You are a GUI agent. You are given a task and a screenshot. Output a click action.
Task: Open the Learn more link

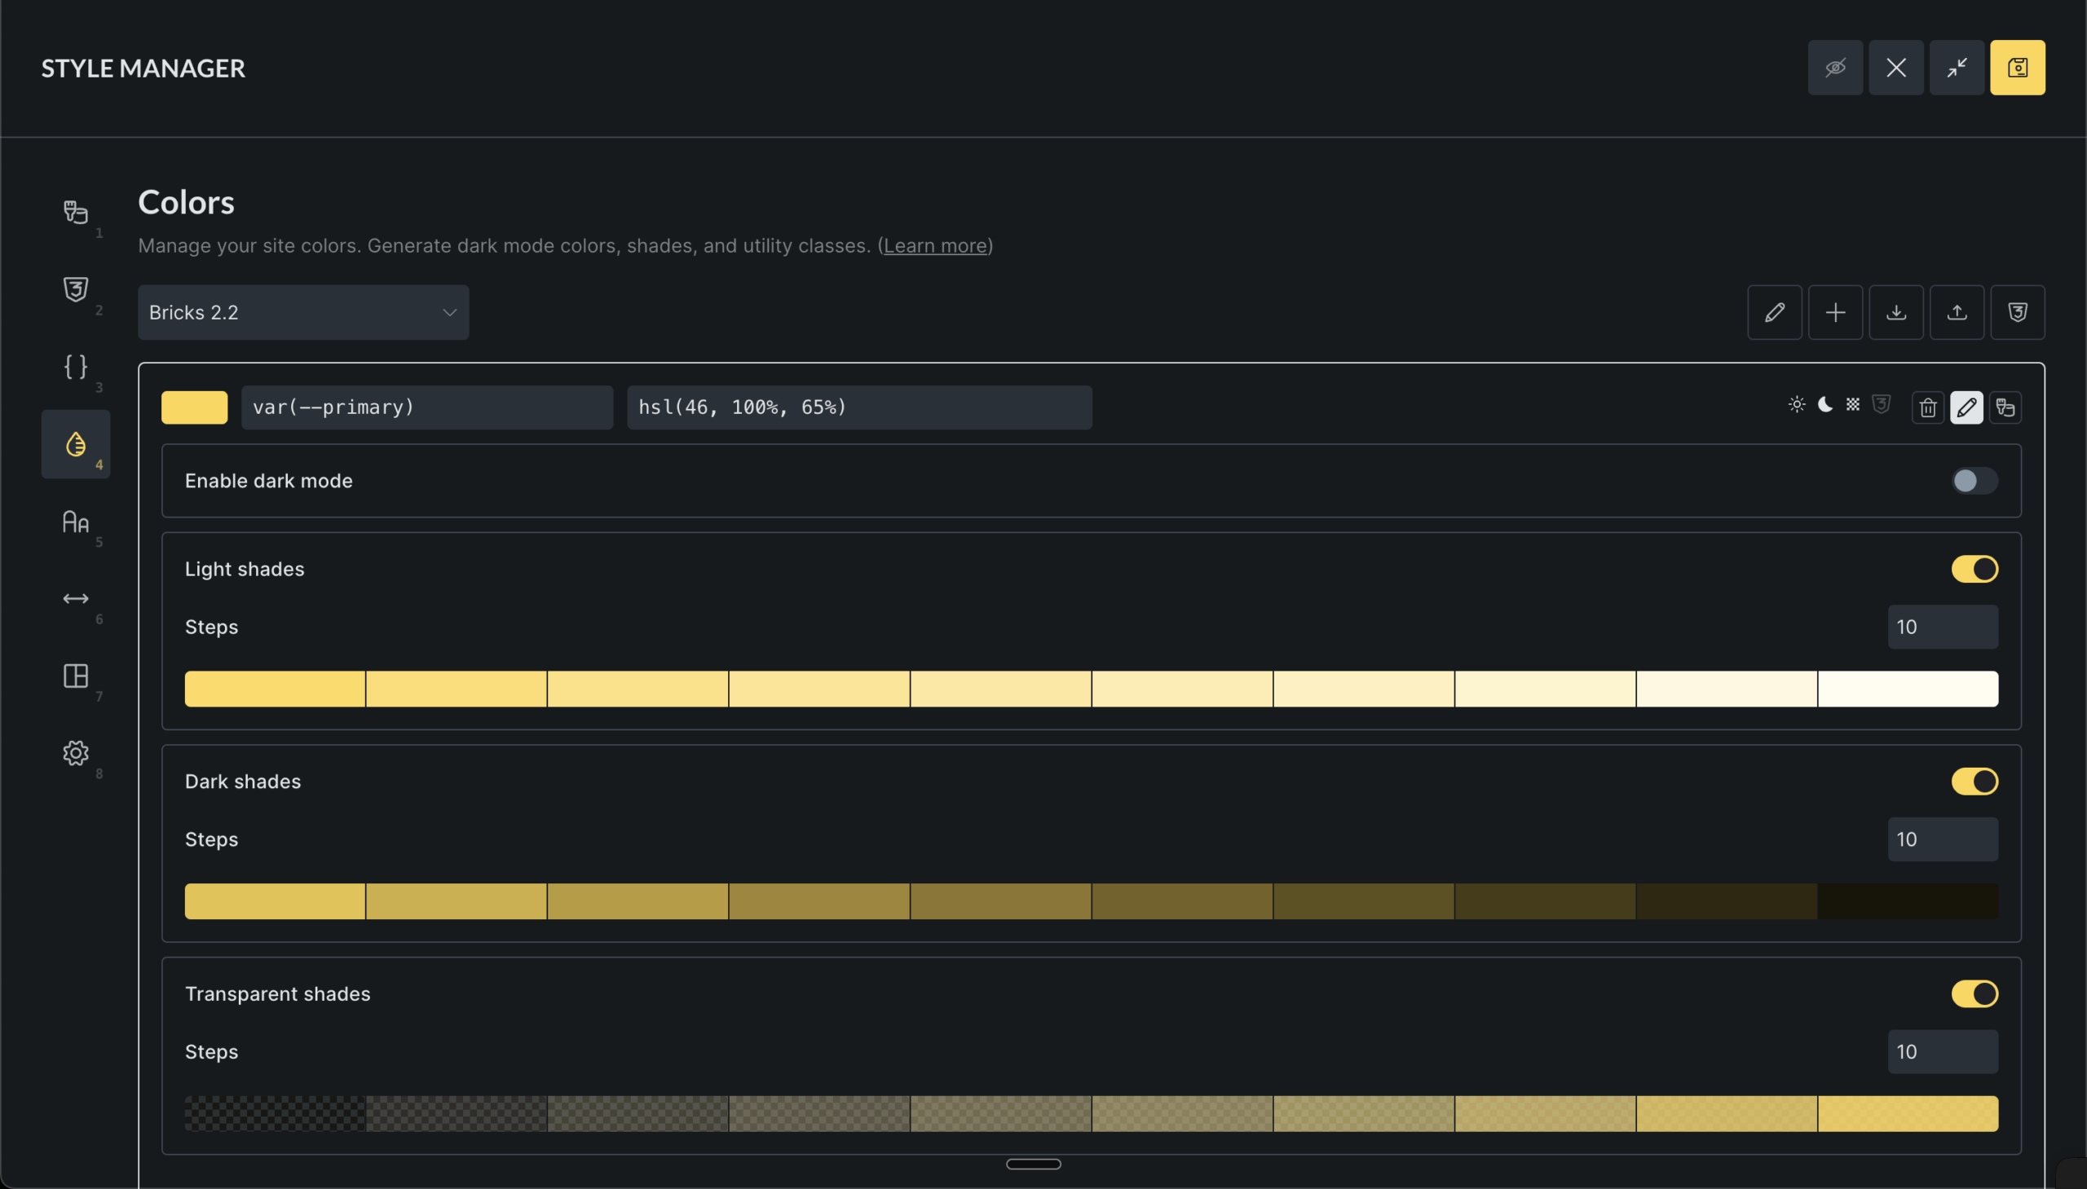coord(934,246)
